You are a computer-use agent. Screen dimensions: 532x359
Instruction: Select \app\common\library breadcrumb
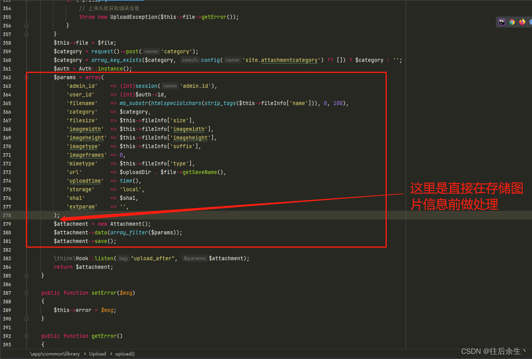(x=55, y=354)
